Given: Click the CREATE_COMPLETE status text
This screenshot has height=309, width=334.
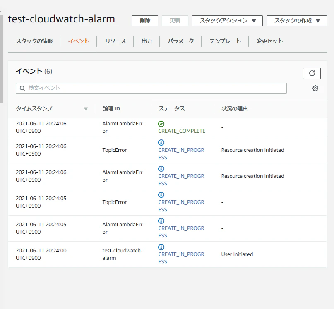Looking at the screenshot, I should (182, 131).
